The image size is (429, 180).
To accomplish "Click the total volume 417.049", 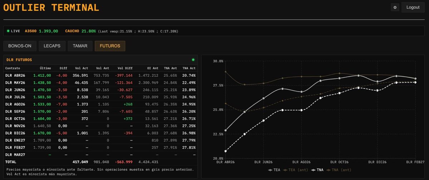I will click(x=80, y=162).
